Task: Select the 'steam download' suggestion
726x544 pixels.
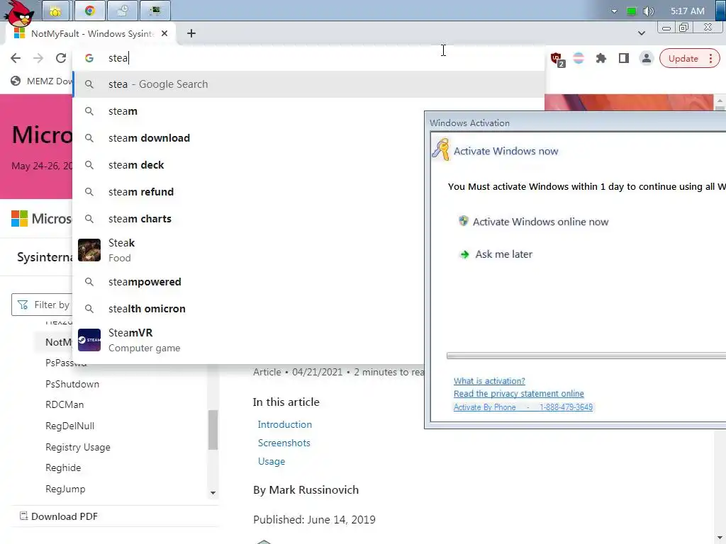Action: [249, 138]
